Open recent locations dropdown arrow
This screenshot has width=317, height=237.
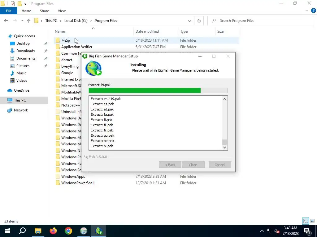(22, 21)
